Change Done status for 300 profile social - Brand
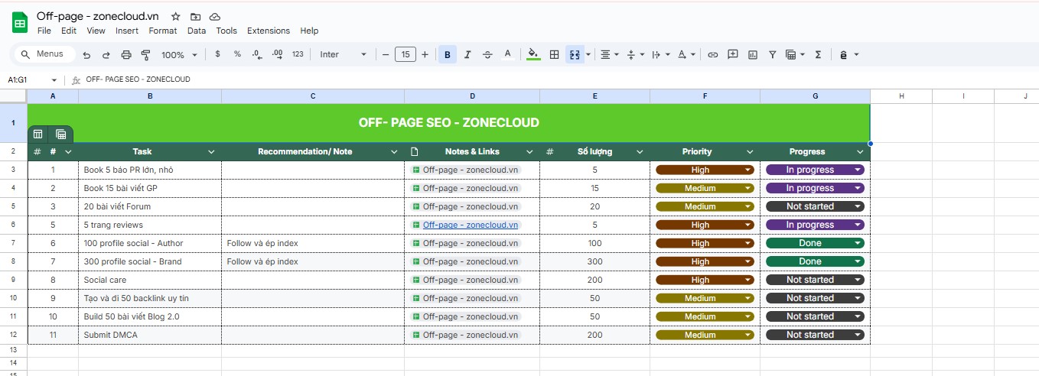This screenshot has height=376, width=1039. 815,261
